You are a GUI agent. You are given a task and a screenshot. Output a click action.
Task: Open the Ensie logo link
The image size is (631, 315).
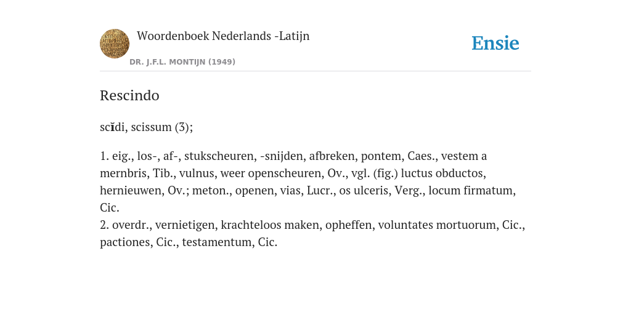click(x=495, y=43)
